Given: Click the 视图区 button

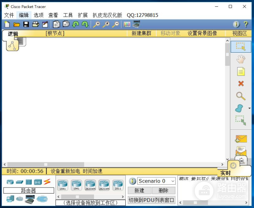Looking at the screenshot, I should 240,33.
